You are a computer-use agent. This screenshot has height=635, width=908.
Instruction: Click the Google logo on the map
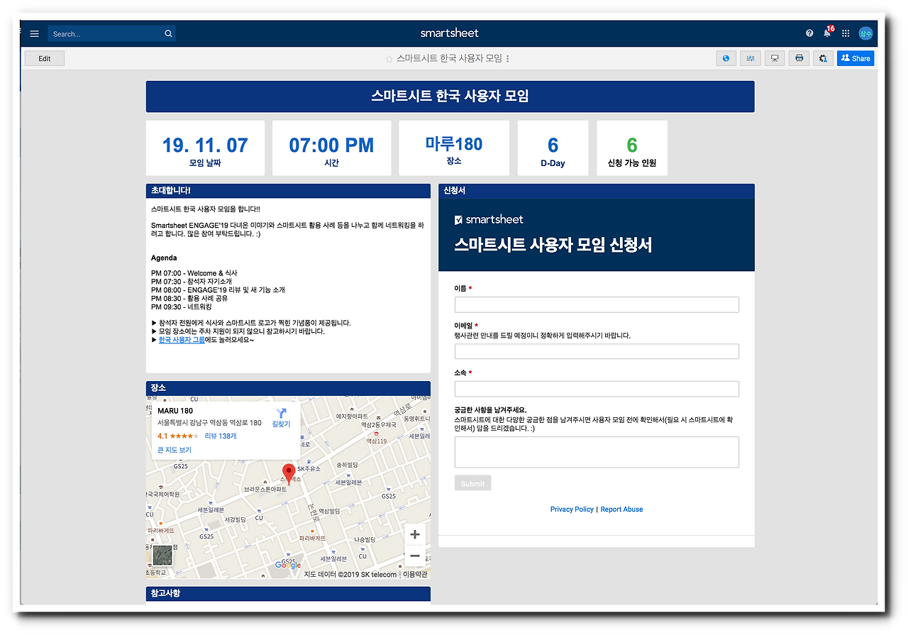288,565
